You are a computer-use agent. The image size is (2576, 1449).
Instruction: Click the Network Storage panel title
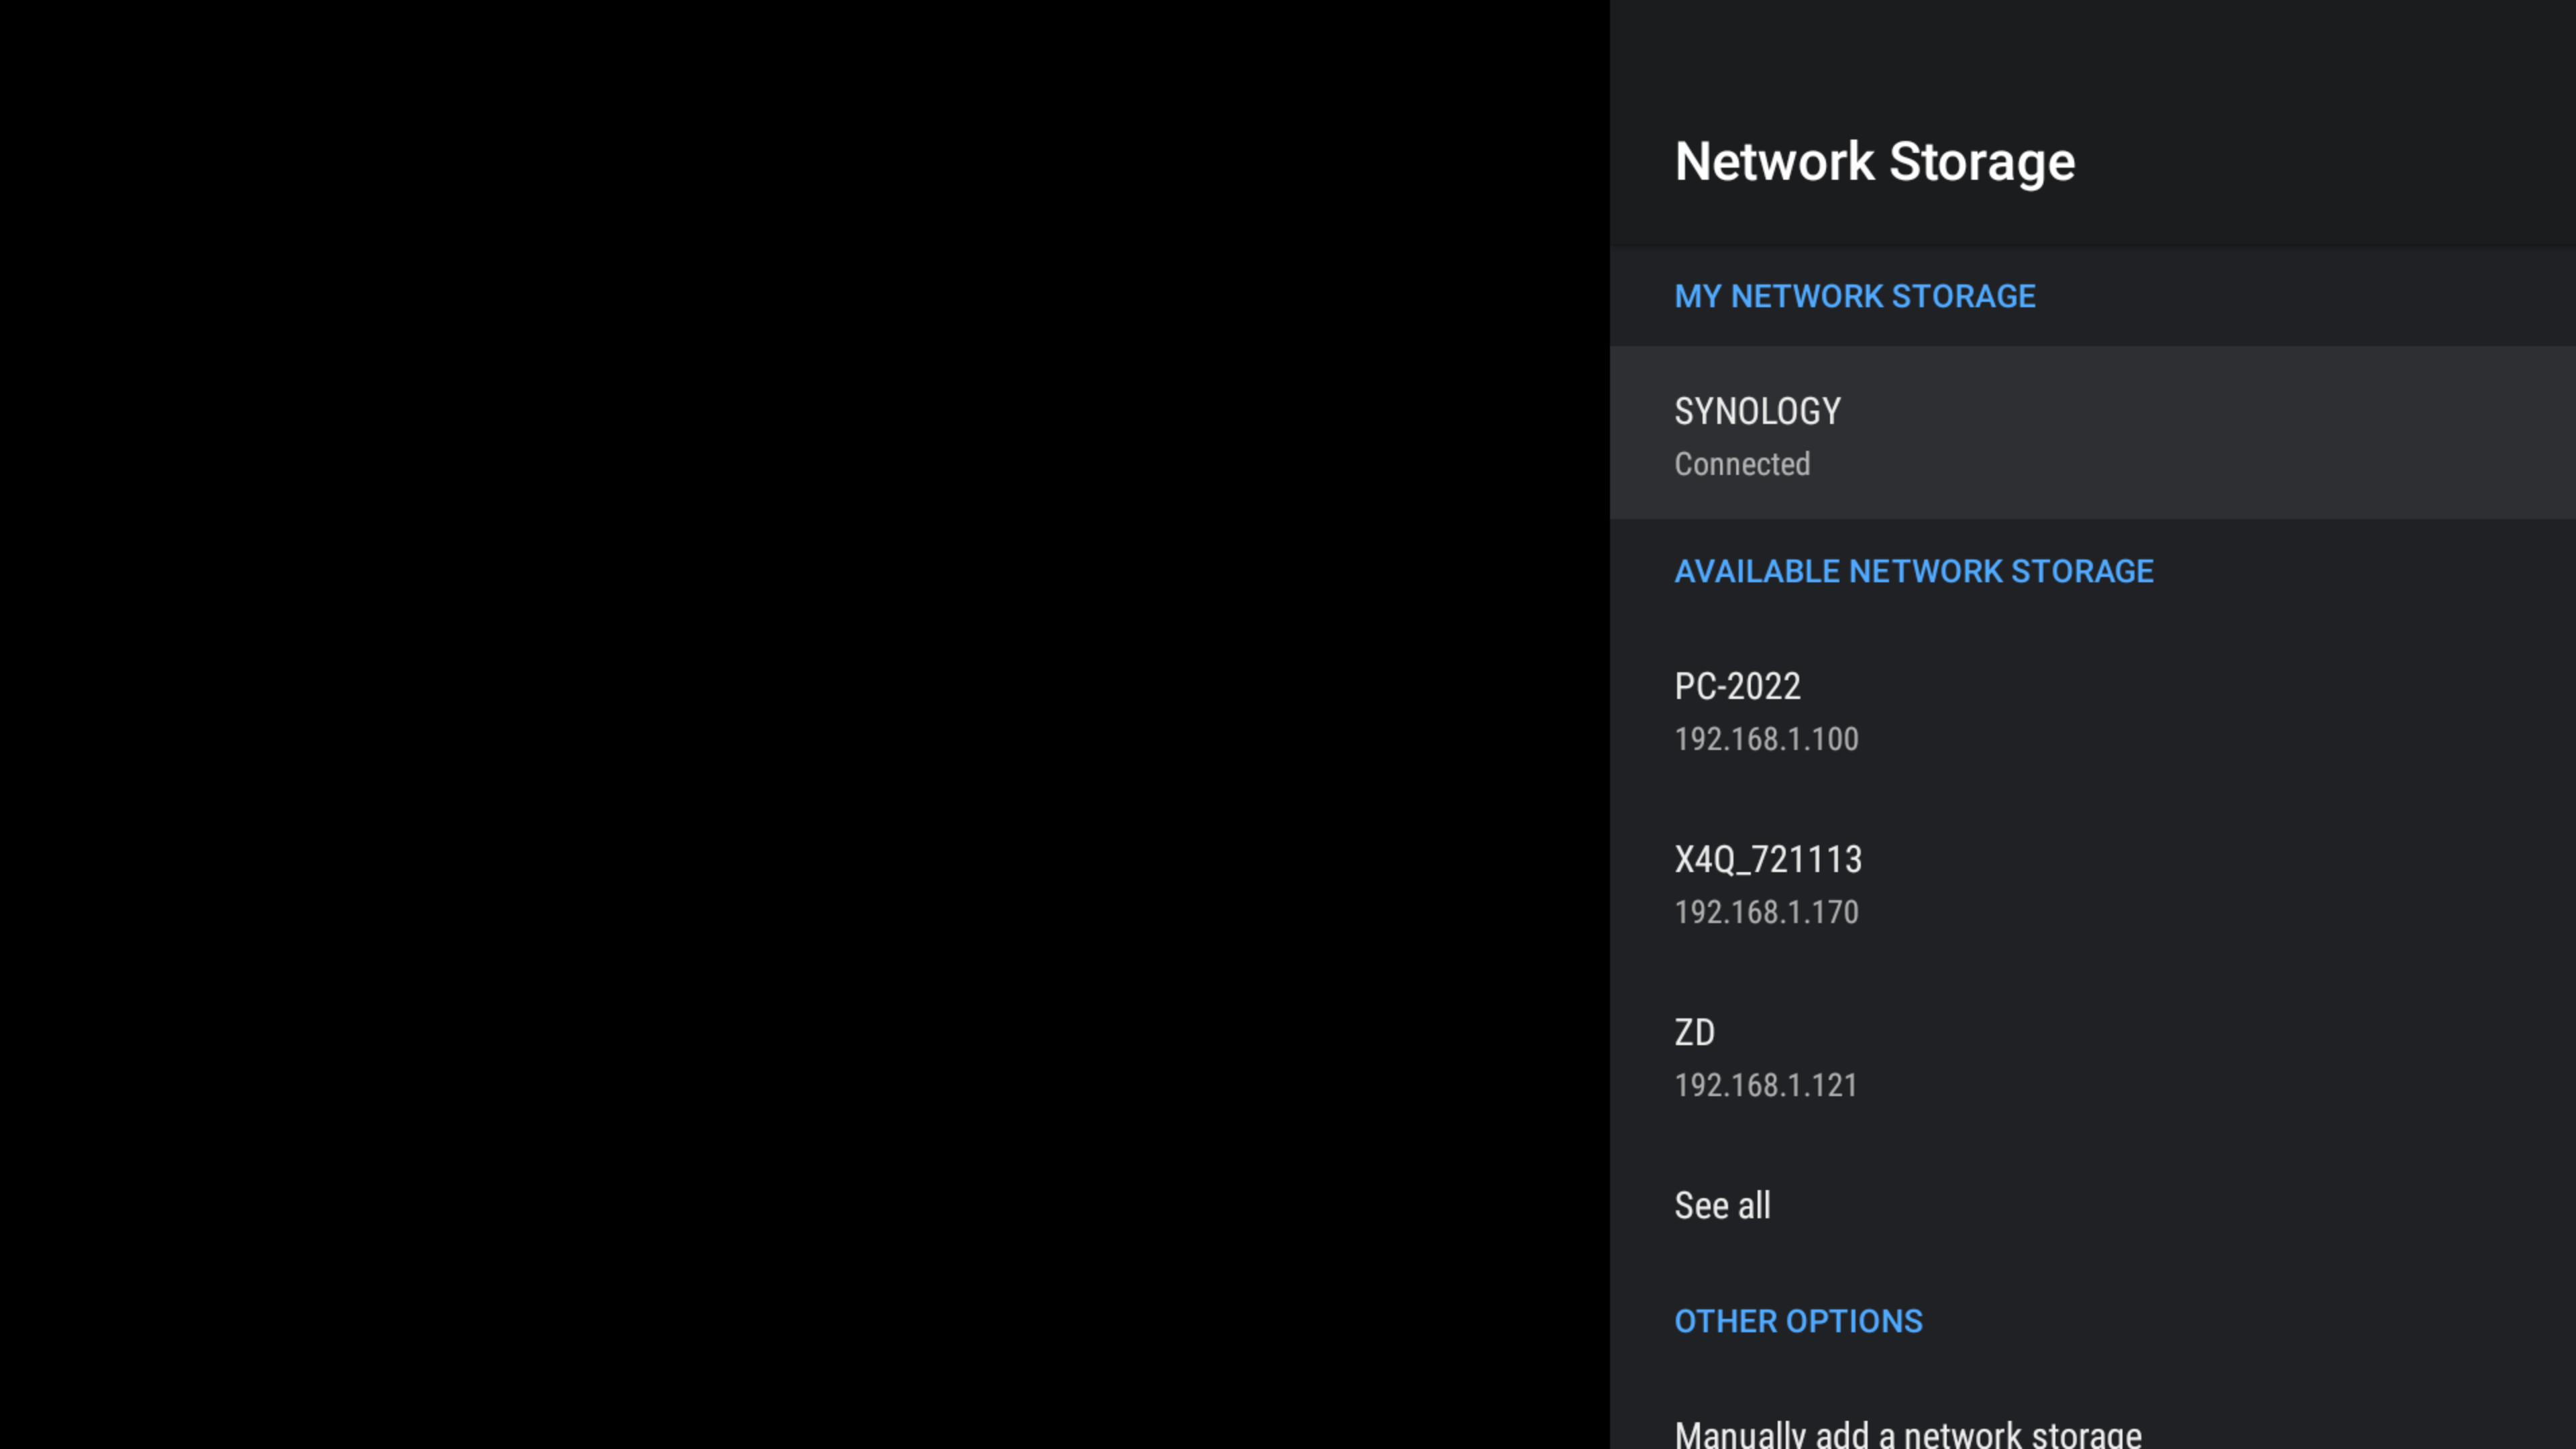(x=1874, y=162)
